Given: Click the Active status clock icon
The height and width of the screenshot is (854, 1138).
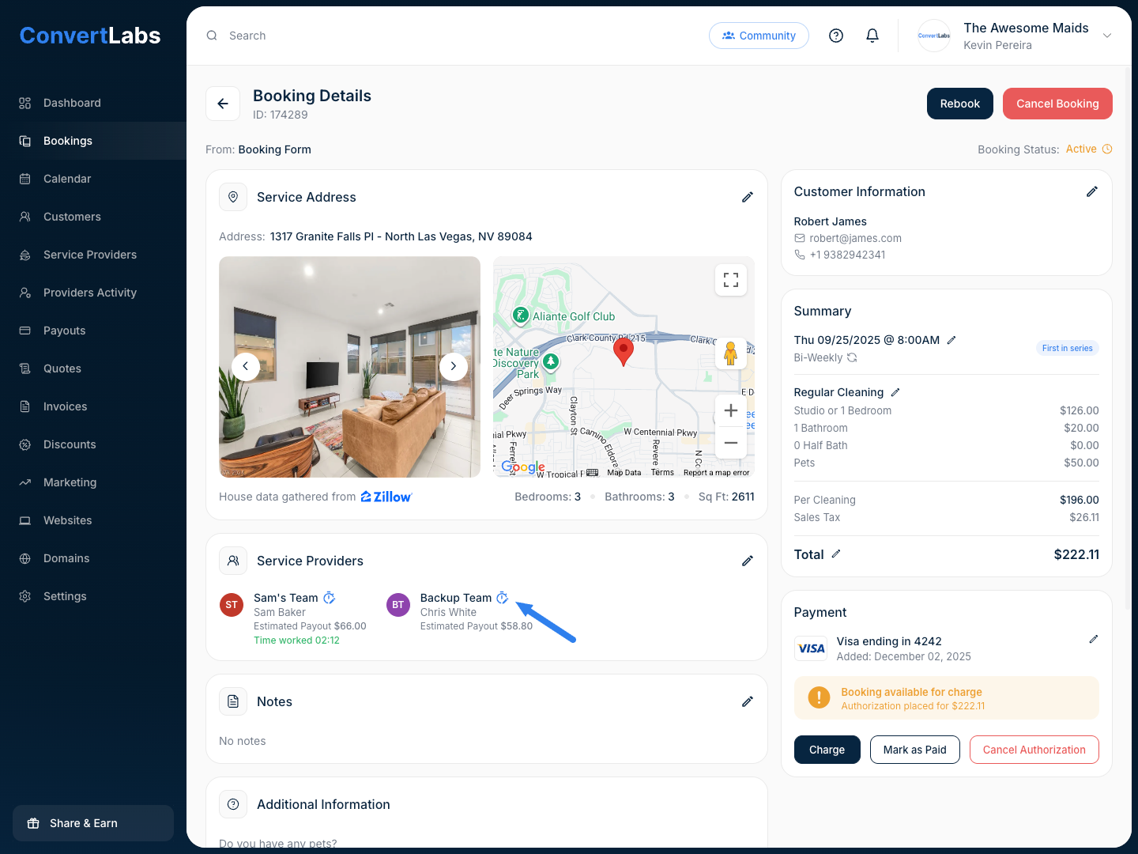Looking at the screenshot, I should pos(1107,149).
